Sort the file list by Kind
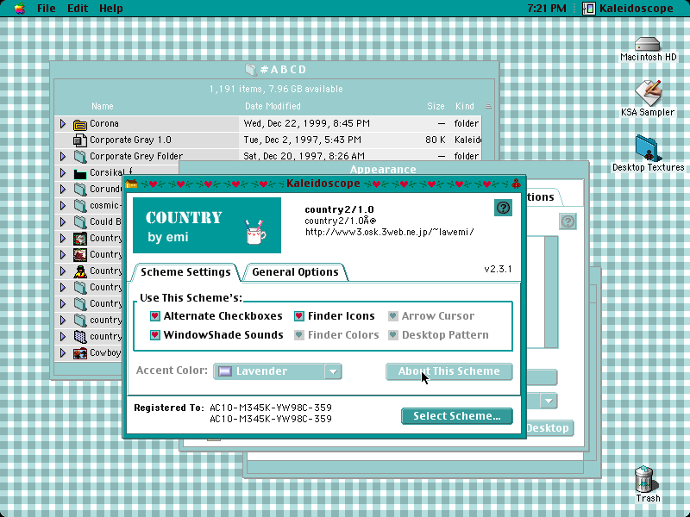Image resolution: width=690 pixels, height=517 pixels. pyautogui.click(x=465, y=106)
